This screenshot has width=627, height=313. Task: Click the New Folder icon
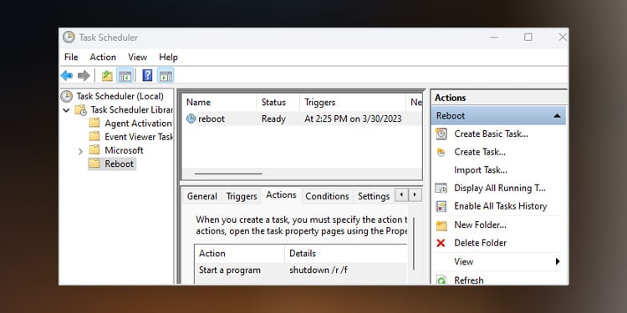tap(441, 225)
